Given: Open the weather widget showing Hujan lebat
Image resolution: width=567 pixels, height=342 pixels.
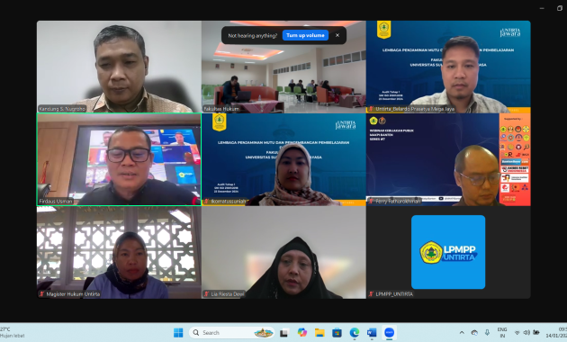Looking at the screenshot, I should [13, 333].
